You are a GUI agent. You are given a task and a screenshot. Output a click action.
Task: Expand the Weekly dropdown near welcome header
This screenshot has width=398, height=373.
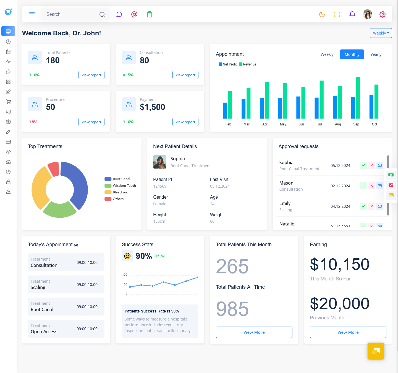381,33
